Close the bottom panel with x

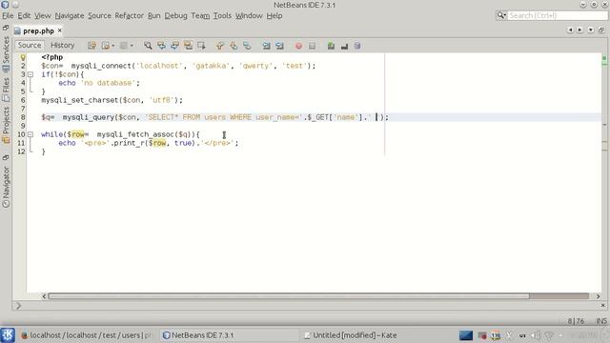click(603, 306)
